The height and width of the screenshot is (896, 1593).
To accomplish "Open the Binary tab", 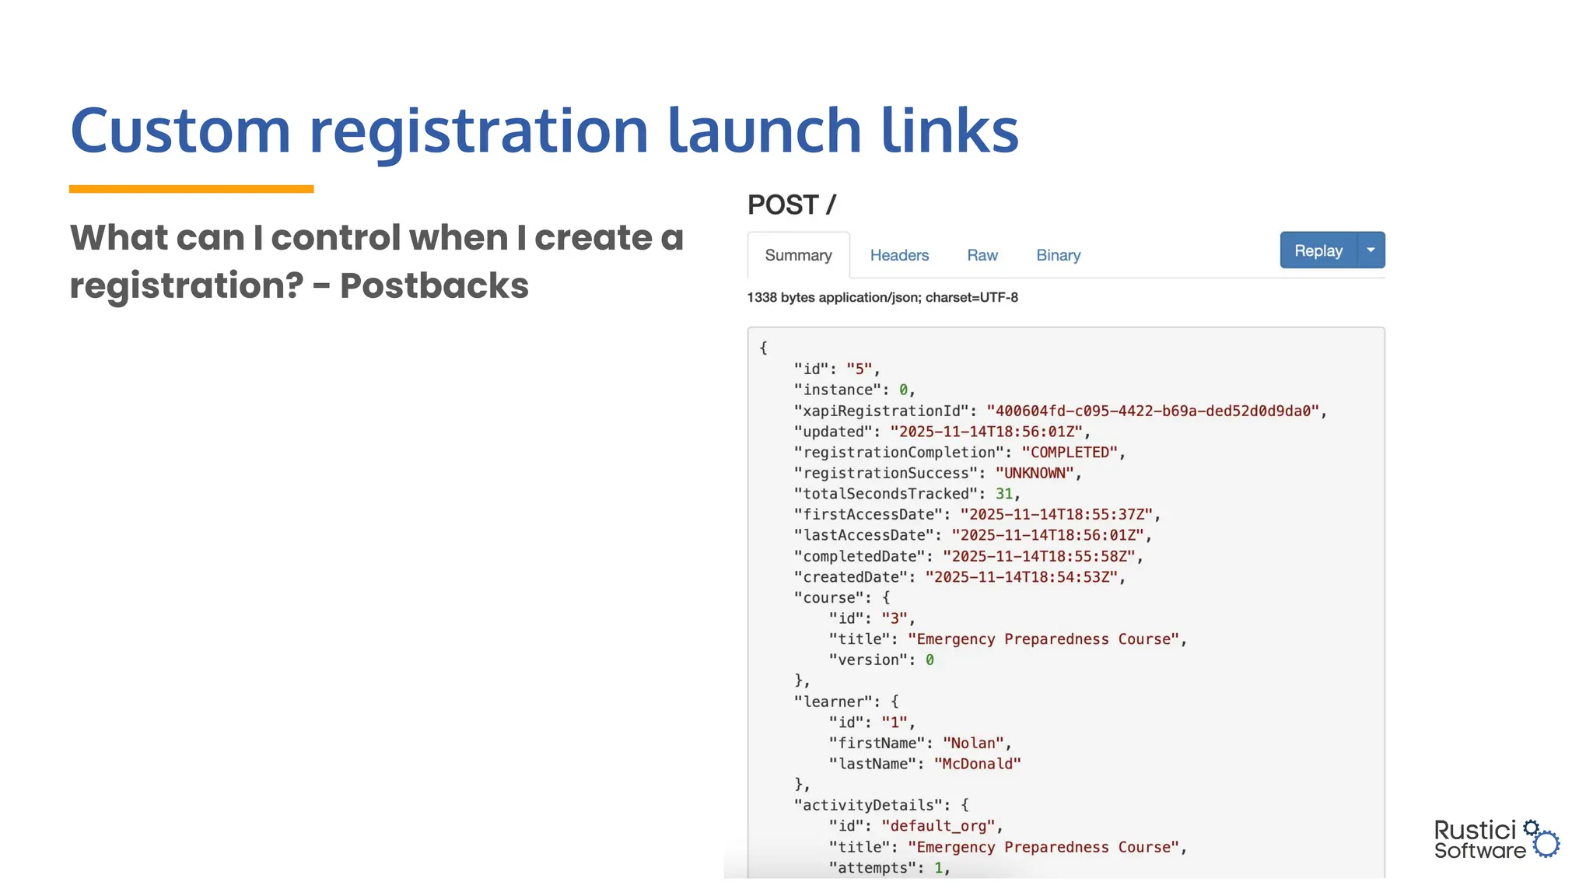I will point(1058,255).
